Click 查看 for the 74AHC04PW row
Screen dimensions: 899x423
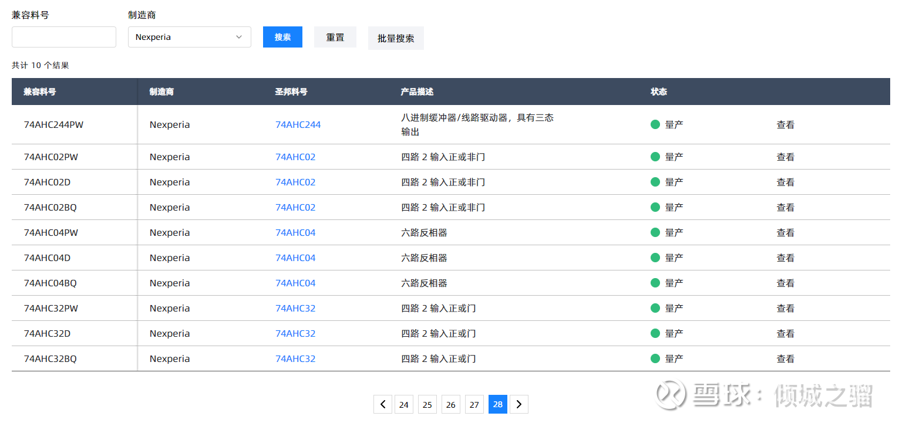pyautogui.click(x=785, y=232)
